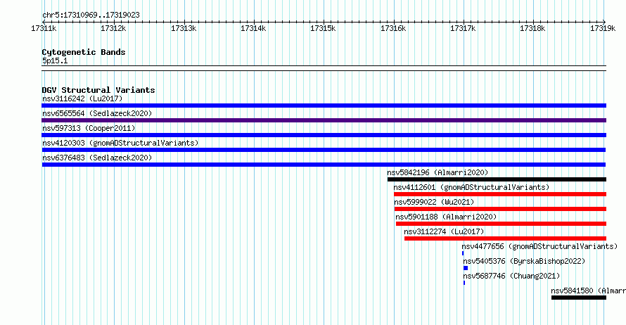Viewport: 626px width, 325px height.
Task: Click the DGV Structural Variants track title
Action: [98, 90]
